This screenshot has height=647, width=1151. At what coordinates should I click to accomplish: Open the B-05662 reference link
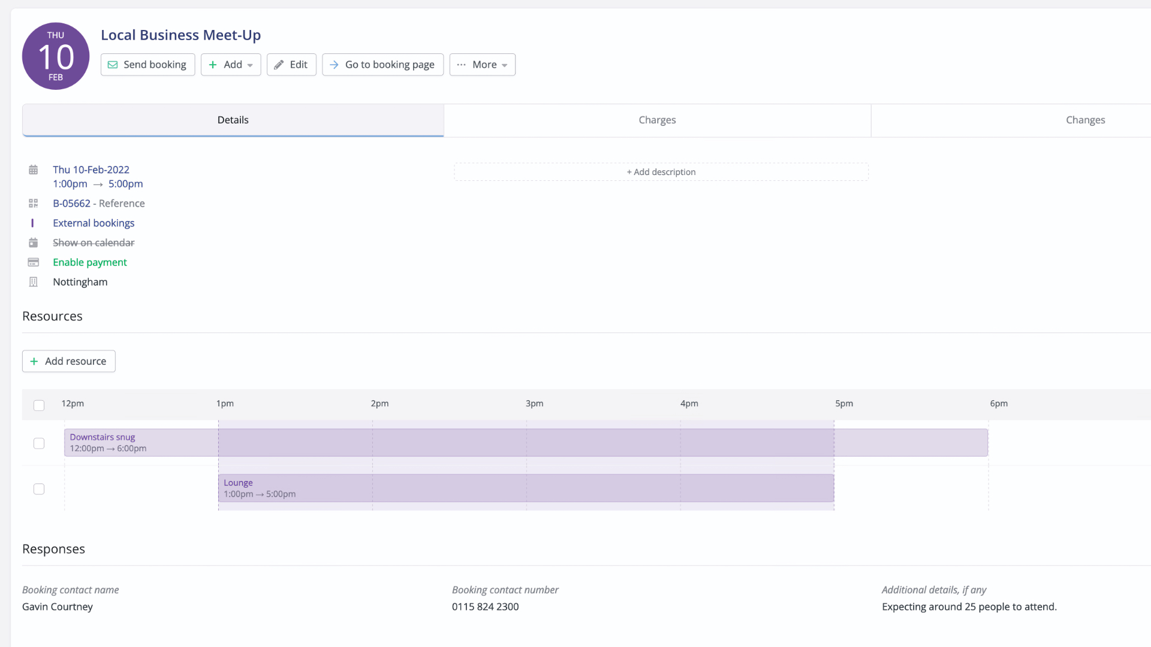pos(71,204)
